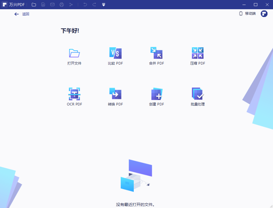Select the 转换 PDF conversion tool
Image resolution: width=273 pixels, height=208 pixels.
(115, 96)
